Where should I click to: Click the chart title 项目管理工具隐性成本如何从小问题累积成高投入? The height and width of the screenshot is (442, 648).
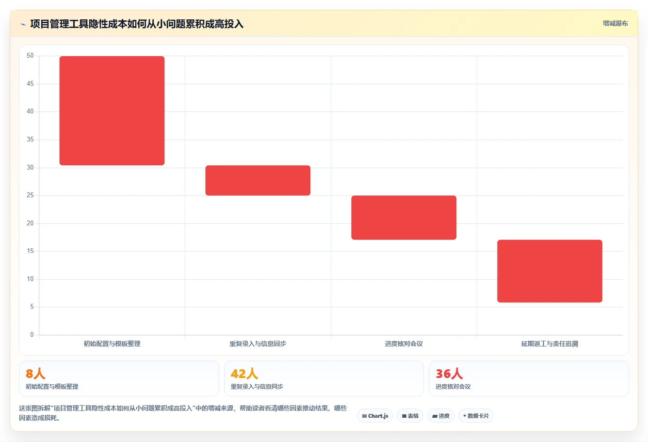(x=137, y=24)
